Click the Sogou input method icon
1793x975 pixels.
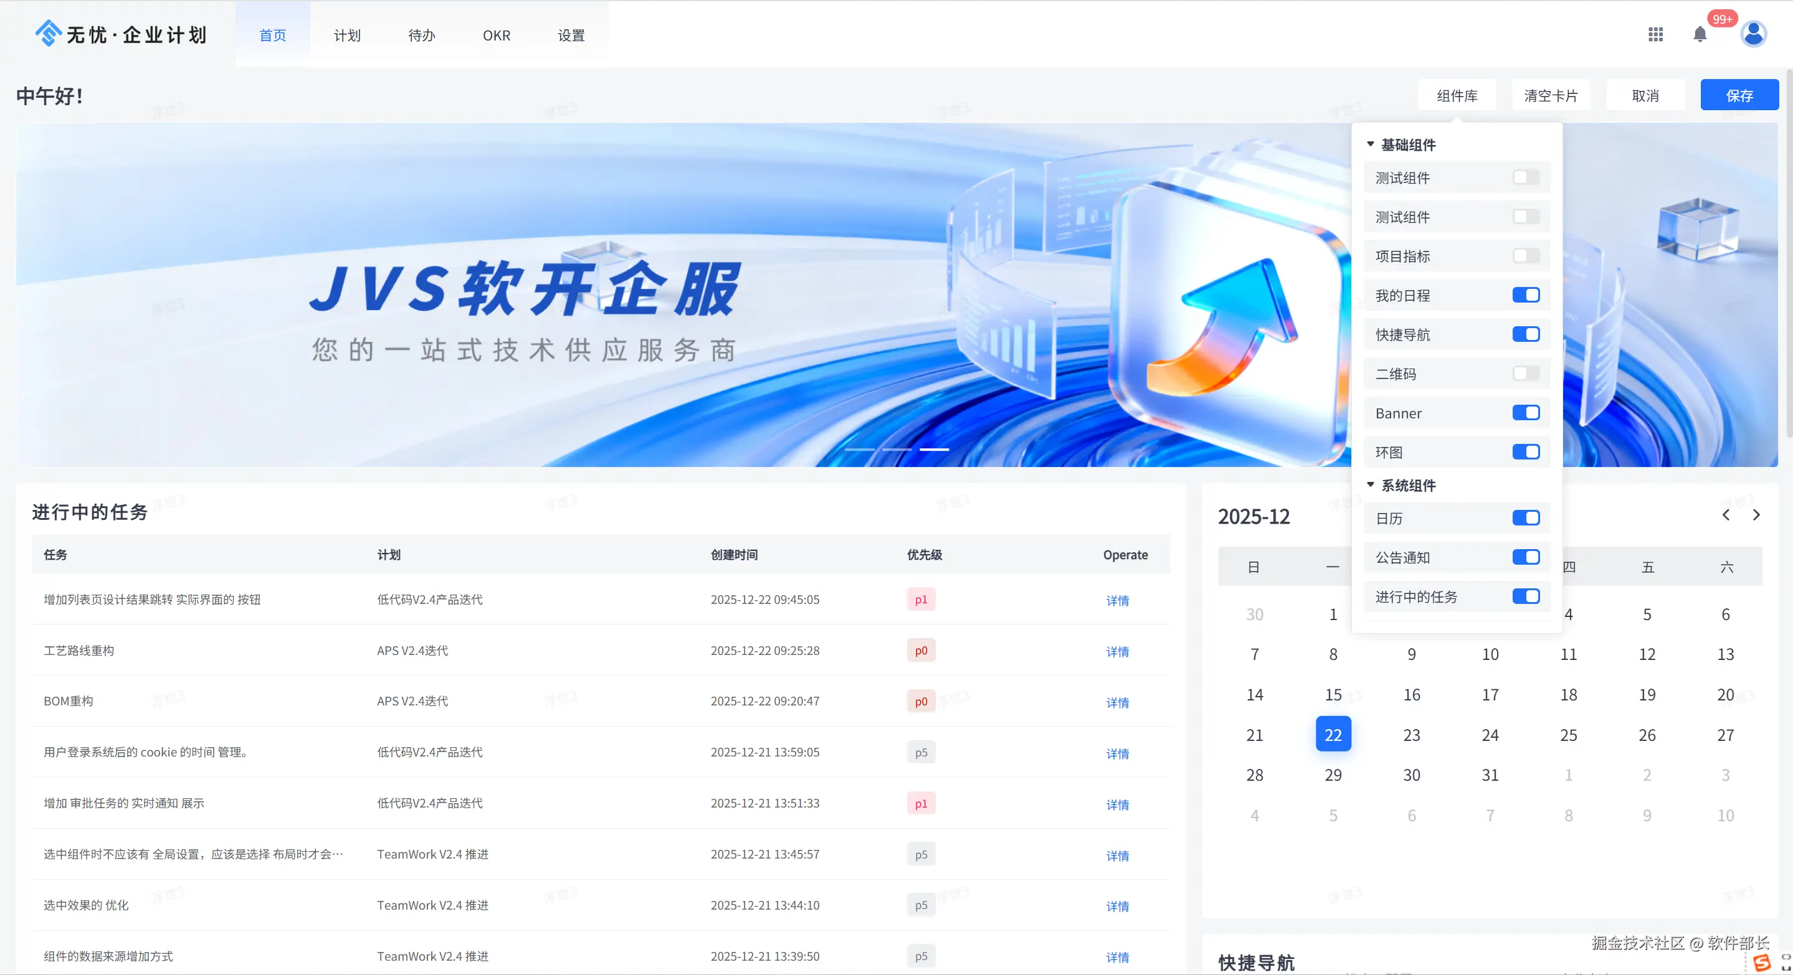(1762, 963)
